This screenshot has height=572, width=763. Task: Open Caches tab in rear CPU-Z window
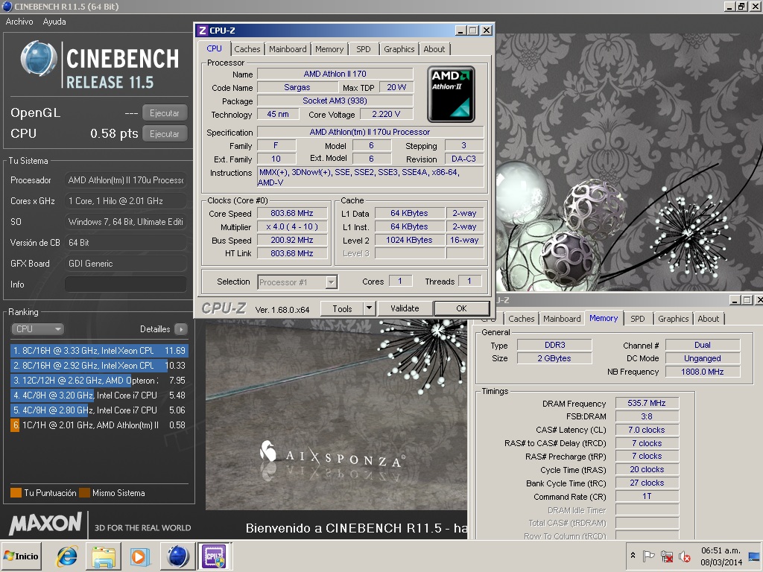pos(521,319)
